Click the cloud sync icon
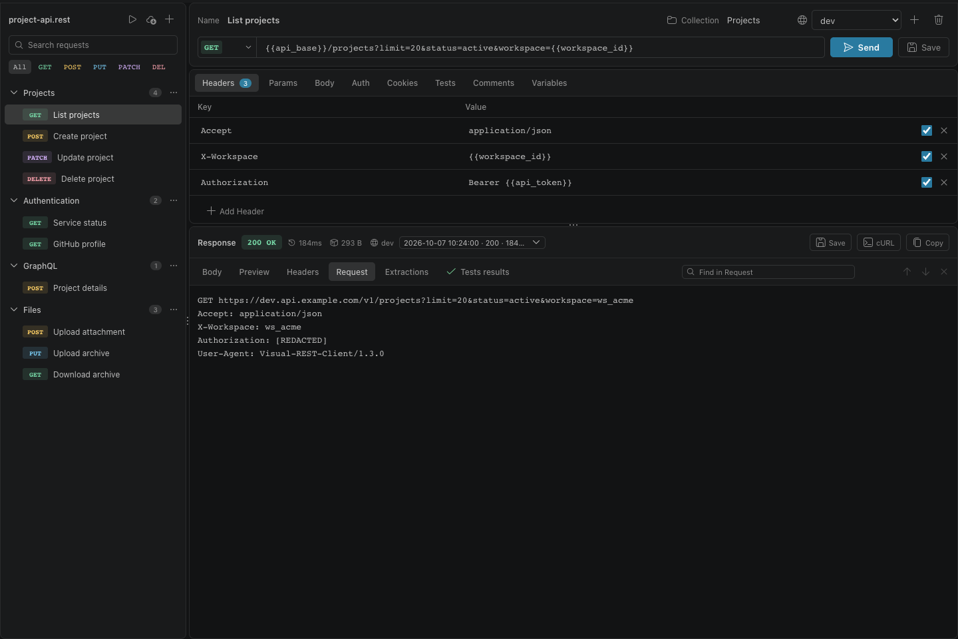Viewport: 958px width, 639px height. (x=151, y=19)
